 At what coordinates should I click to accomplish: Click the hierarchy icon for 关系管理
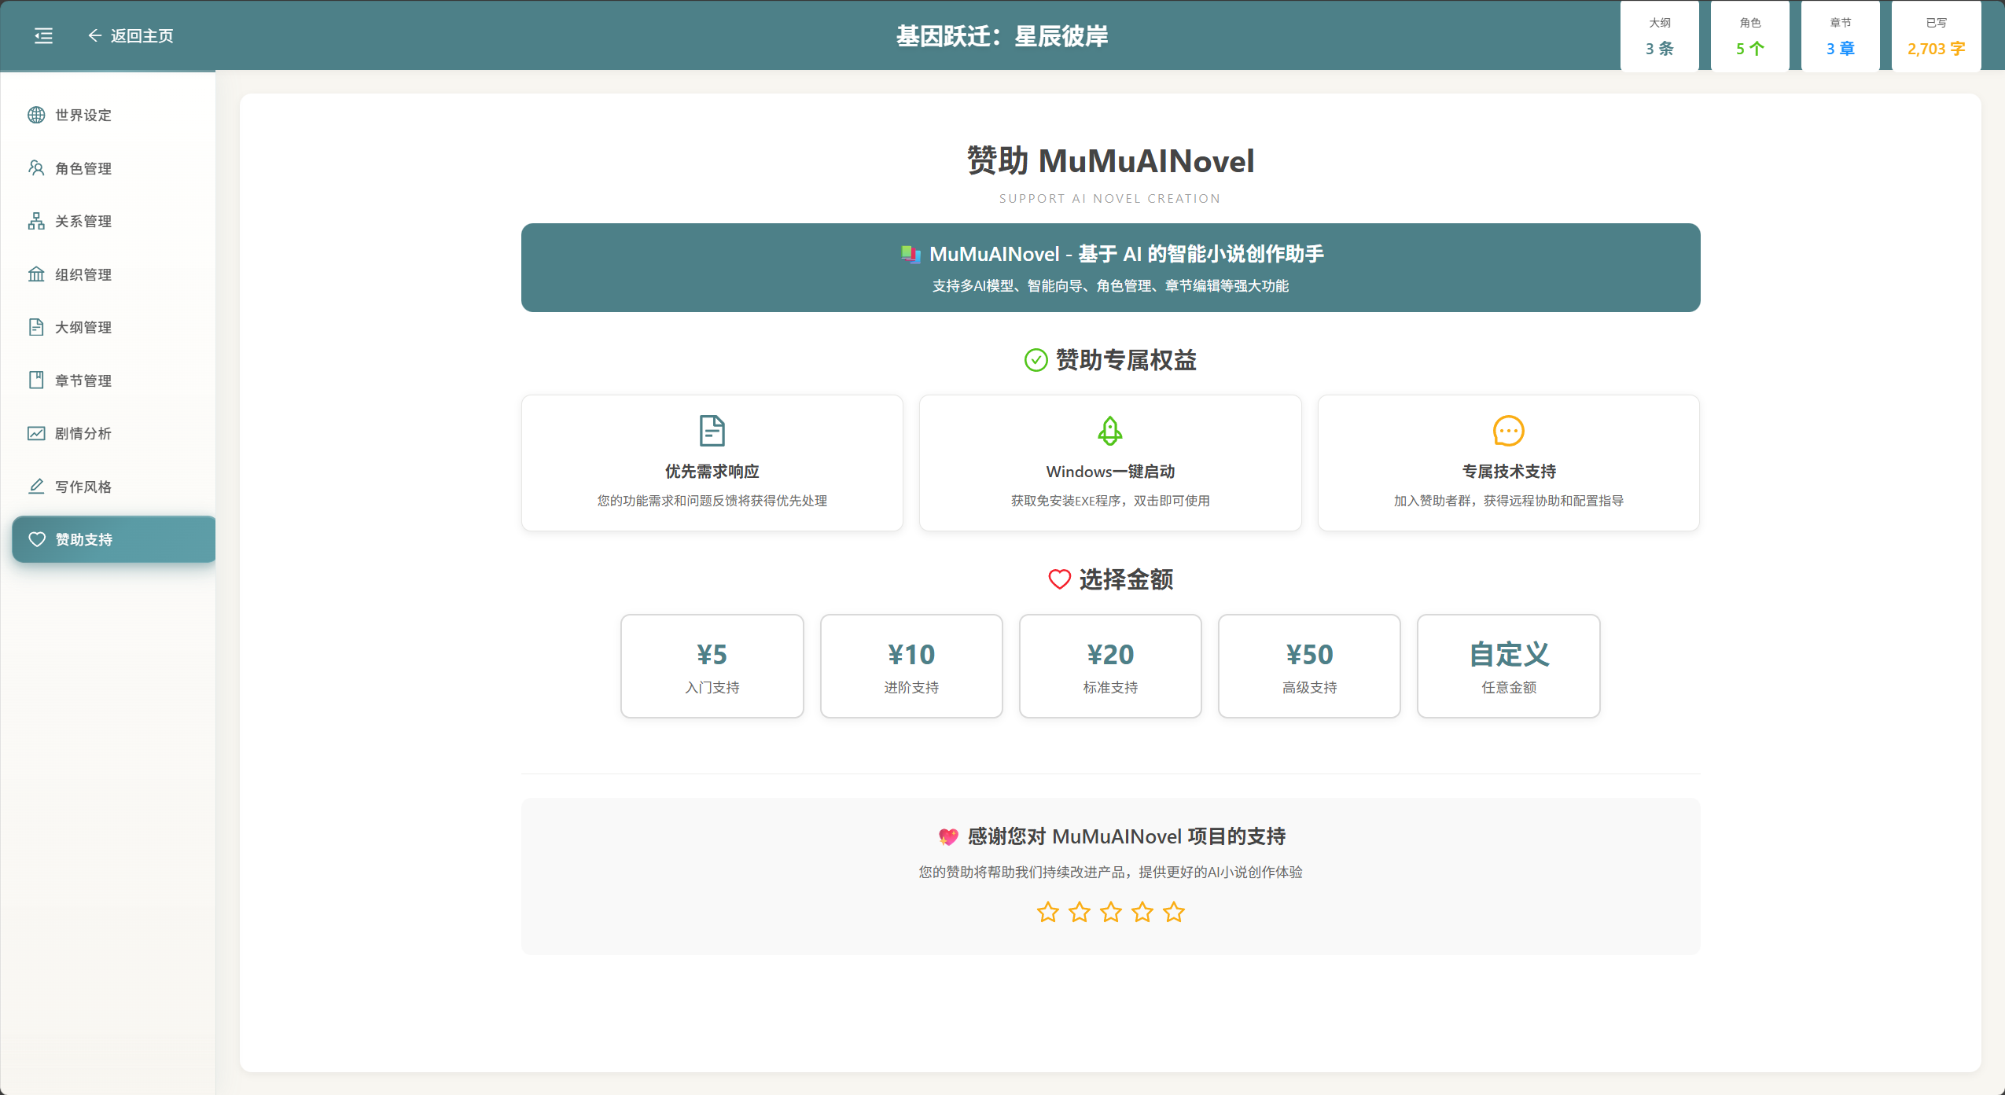click(x=36, y=221)
